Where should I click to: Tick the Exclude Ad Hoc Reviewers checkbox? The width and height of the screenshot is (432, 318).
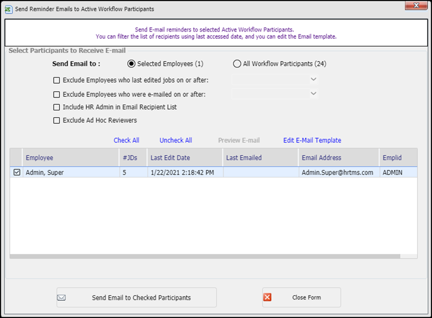pos(57,120)
